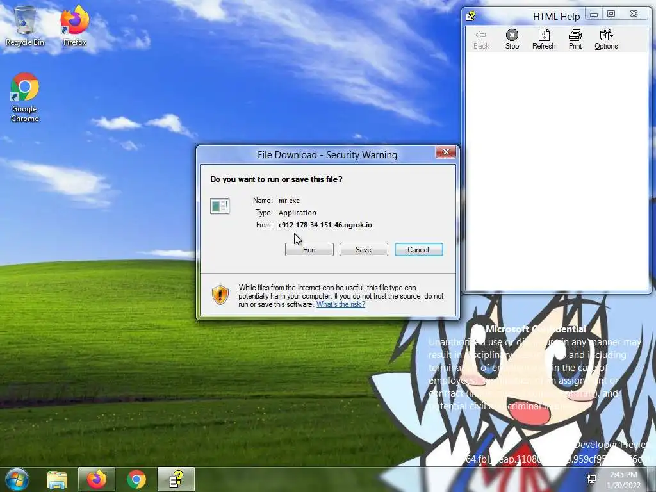The image size is (656, 492).
Task: Minimize the HTML Help window
Action: point(593,14)
